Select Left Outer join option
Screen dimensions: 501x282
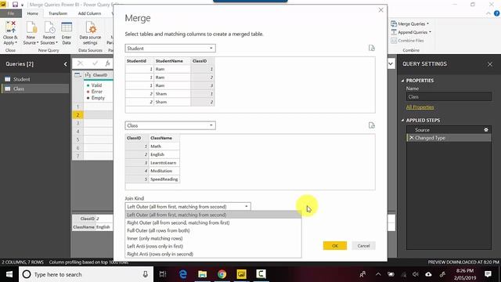(x=213, y=215)
